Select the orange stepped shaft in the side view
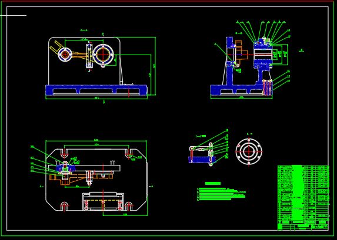Screen dimensions: 337x240 [241, 52]
